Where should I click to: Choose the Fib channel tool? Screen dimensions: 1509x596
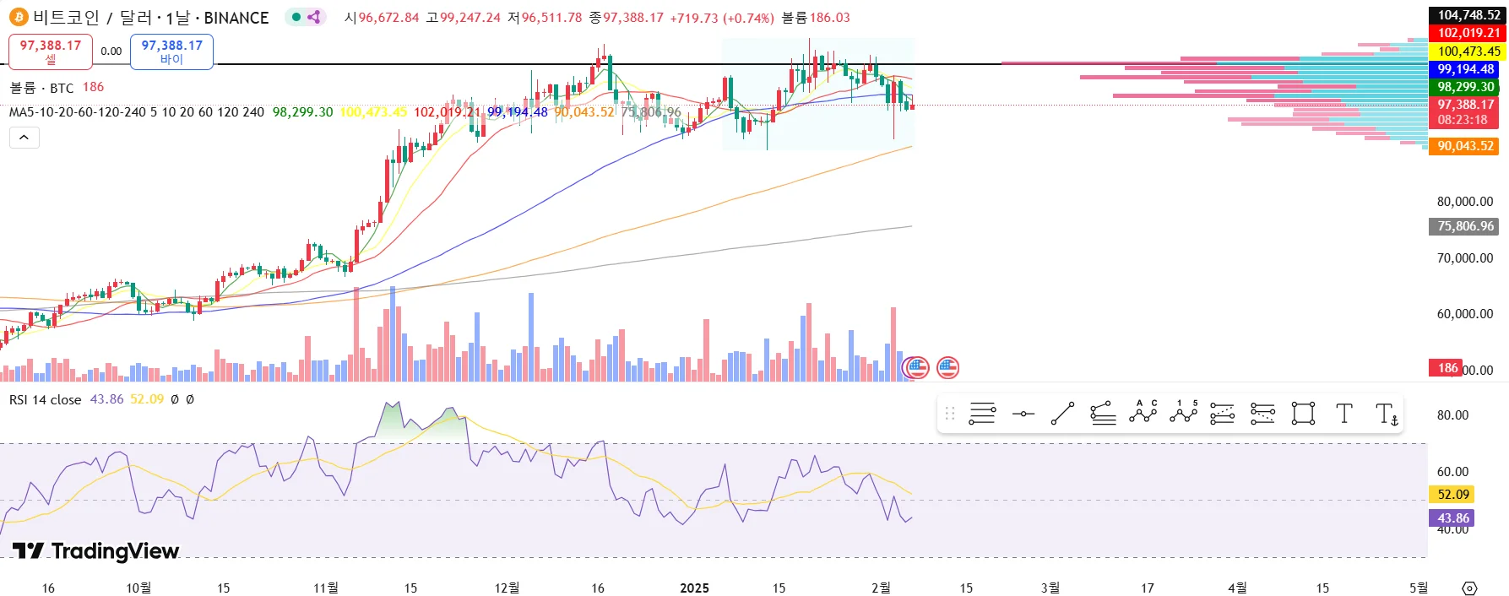[1103, 414]
